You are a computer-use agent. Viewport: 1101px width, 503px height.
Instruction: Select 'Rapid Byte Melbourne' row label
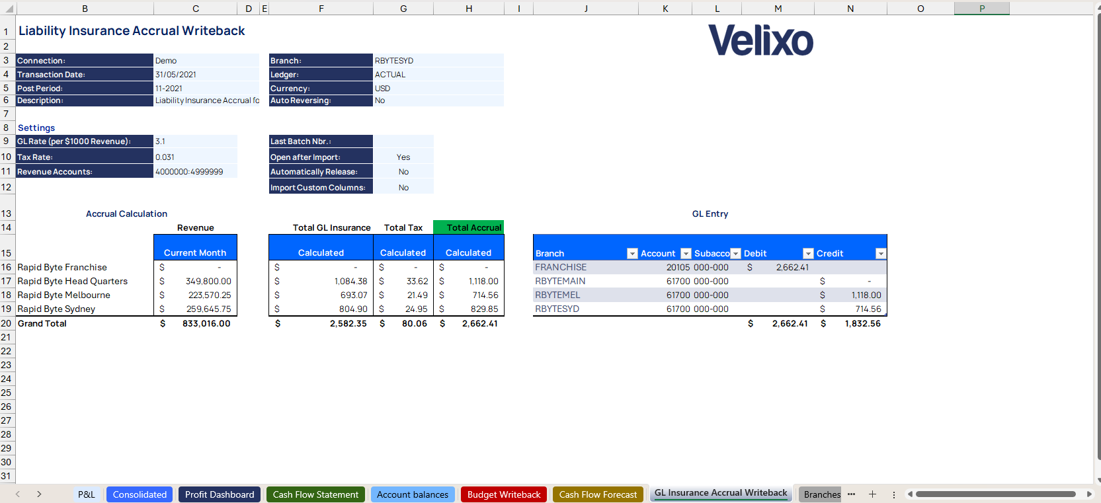(x=63, y=295)
